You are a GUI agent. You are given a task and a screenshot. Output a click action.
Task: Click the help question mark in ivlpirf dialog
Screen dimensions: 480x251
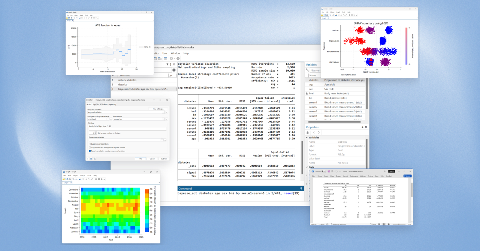click(x=87, y=159)
